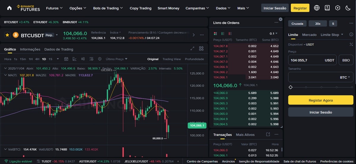The height and width of the screenshot is (164, 356).
Task: Open Bots de Trading menu
Action: coord(108,8)
